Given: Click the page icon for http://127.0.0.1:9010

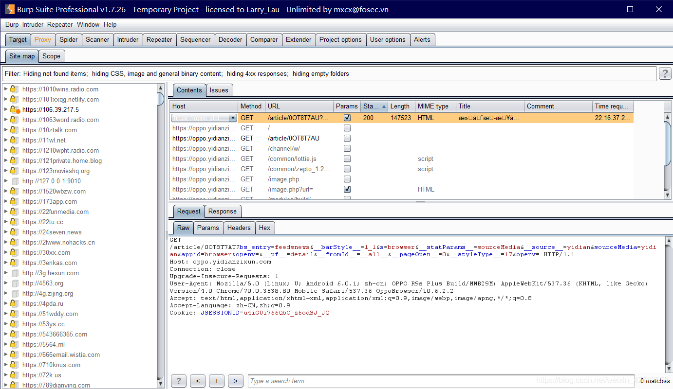Looking at the screenshot, I should point(15,181).
